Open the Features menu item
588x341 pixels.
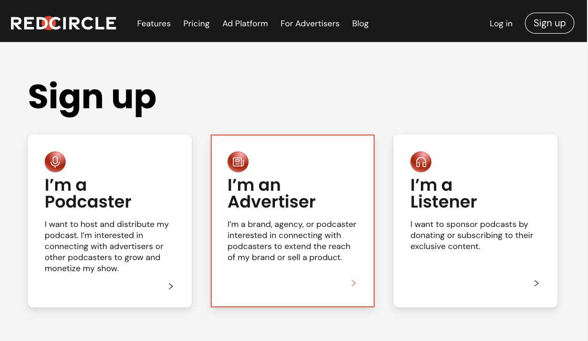(154, 24)
